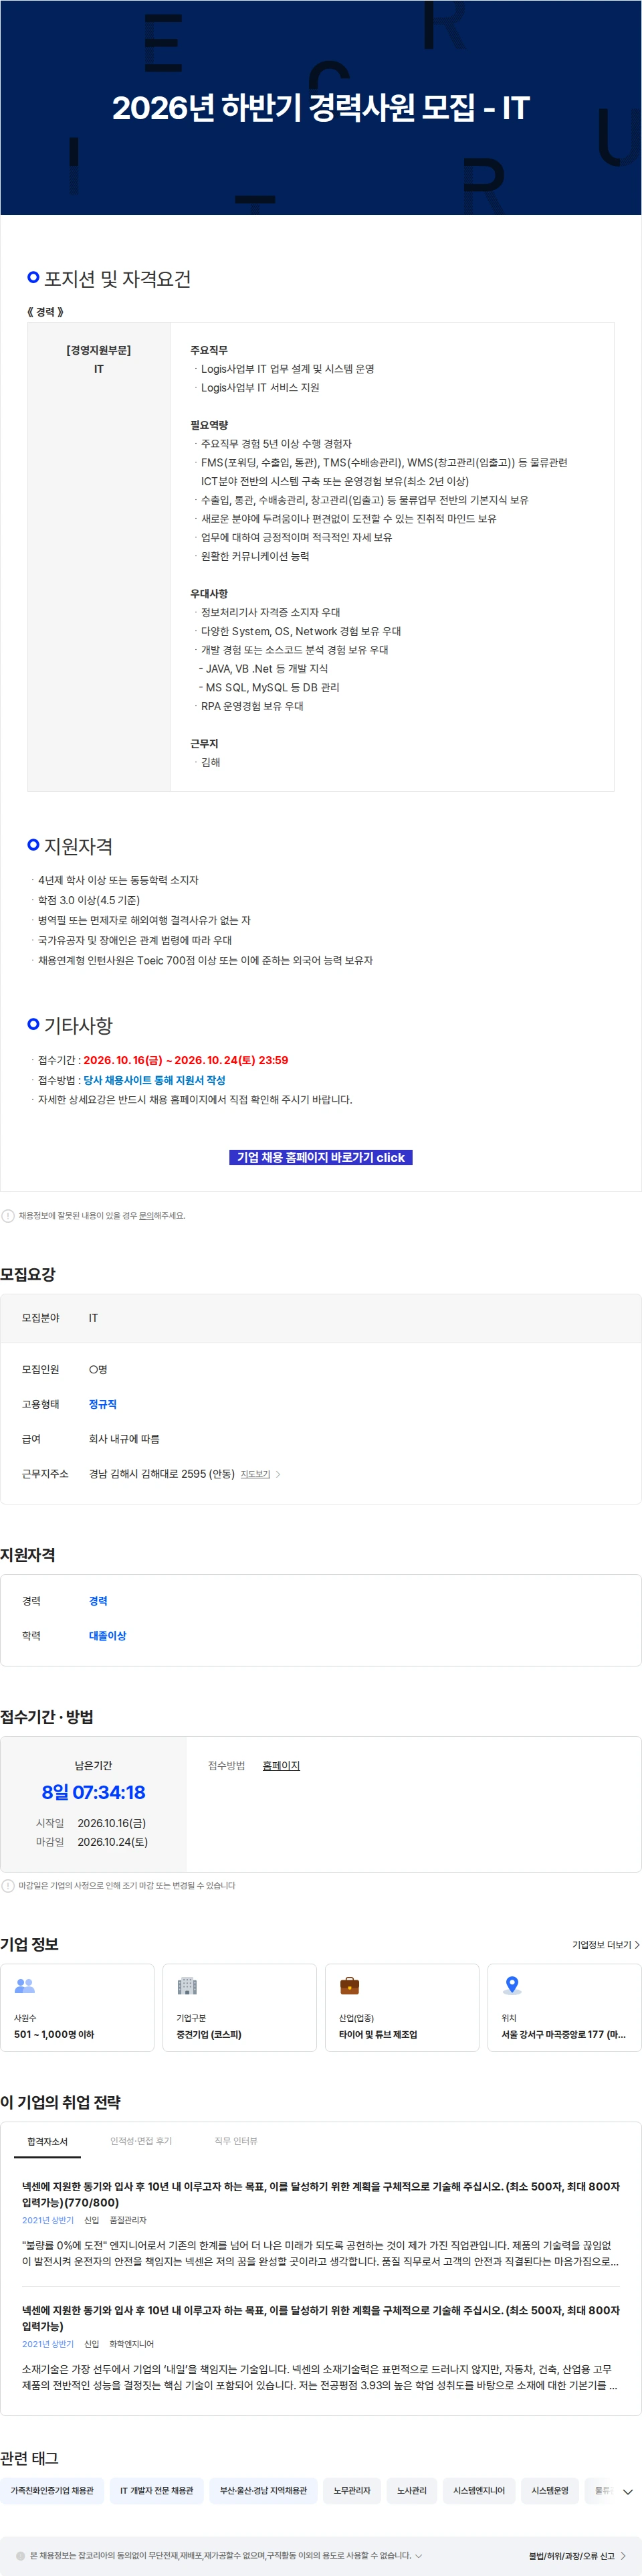Open 기업정보 더보기 link
The height and width of the screenshot is (2576, 642).
(x=606, y=1945)
